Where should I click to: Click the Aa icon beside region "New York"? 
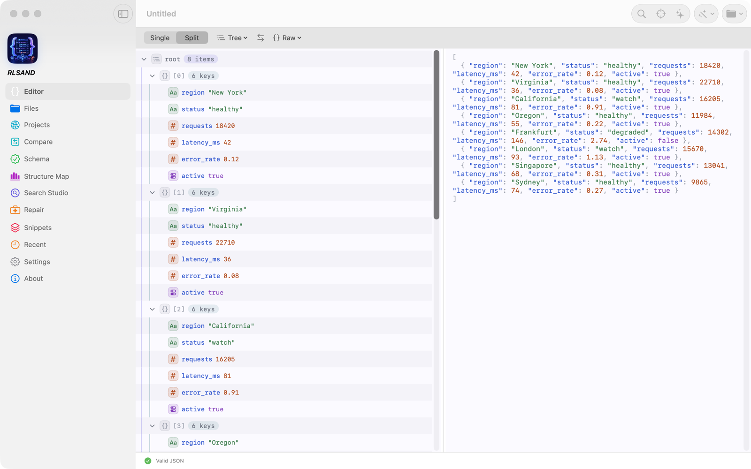(x=173, y=92)
